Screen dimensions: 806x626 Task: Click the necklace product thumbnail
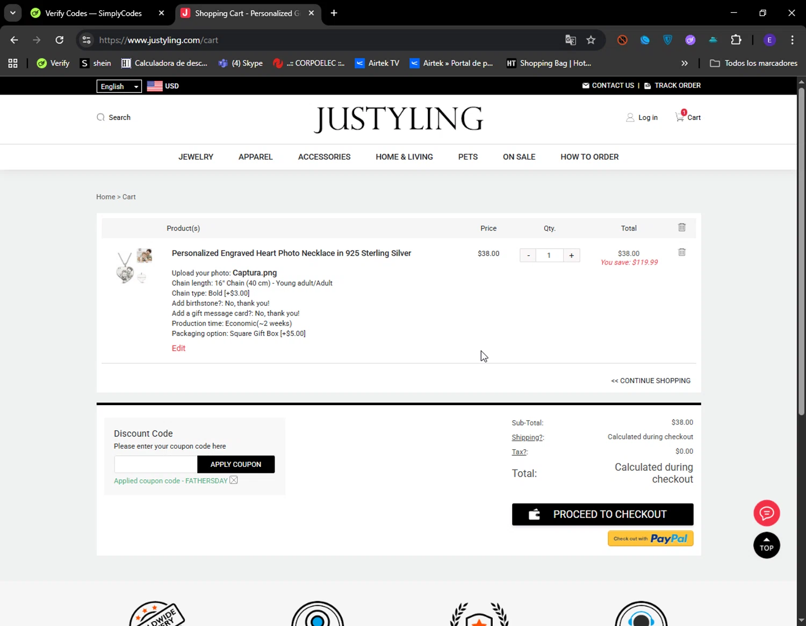point(134,265)
